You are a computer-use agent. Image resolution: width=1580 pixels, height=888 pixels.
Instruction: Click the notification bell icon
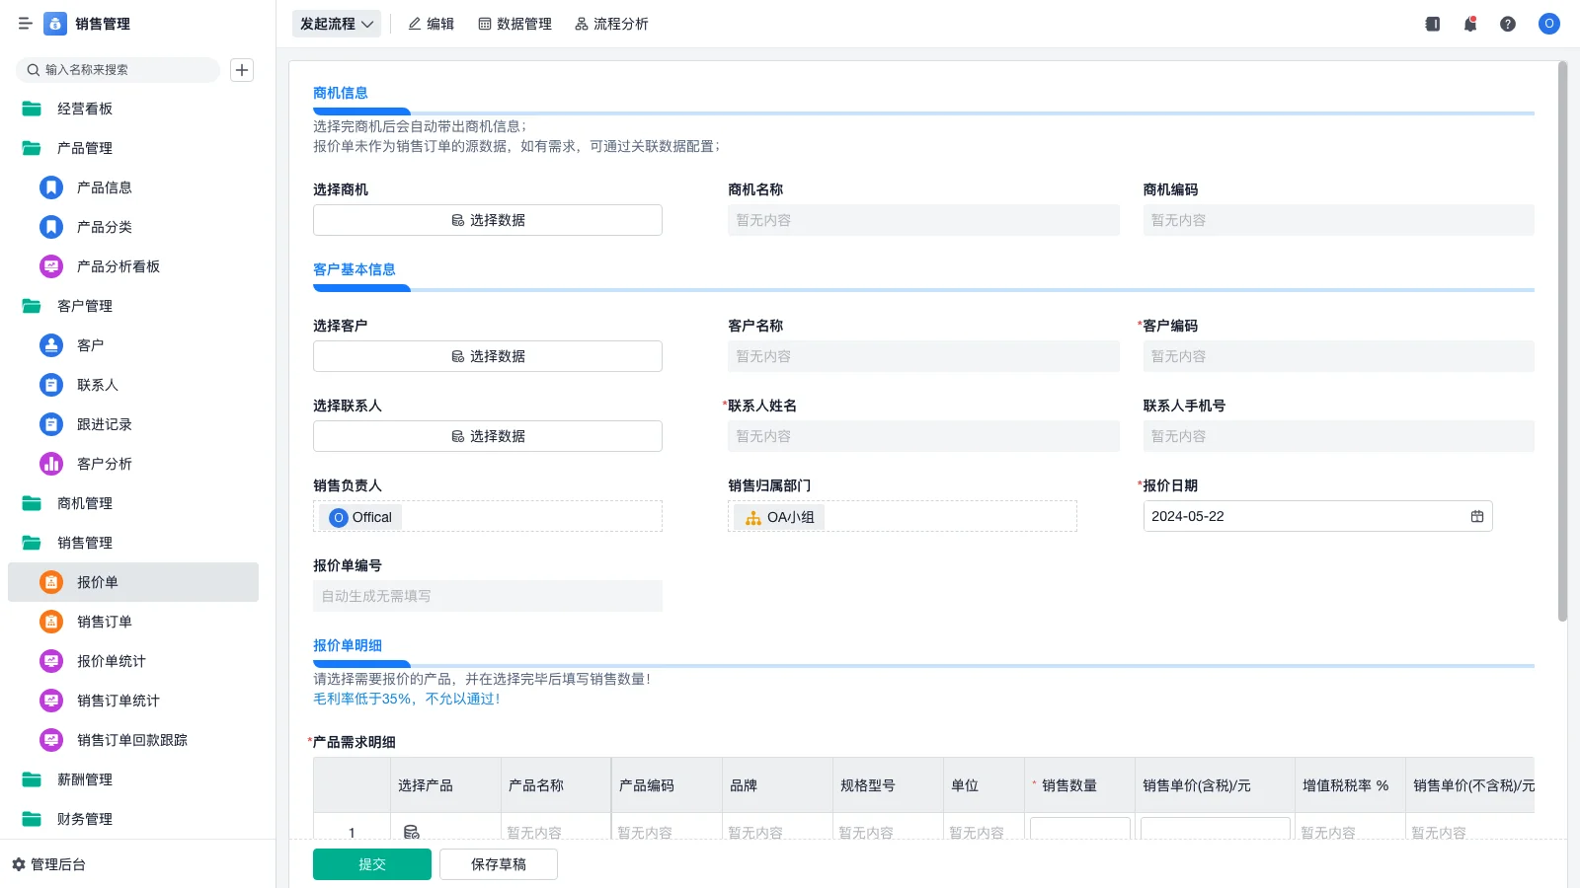click(x=1469, y=24)
